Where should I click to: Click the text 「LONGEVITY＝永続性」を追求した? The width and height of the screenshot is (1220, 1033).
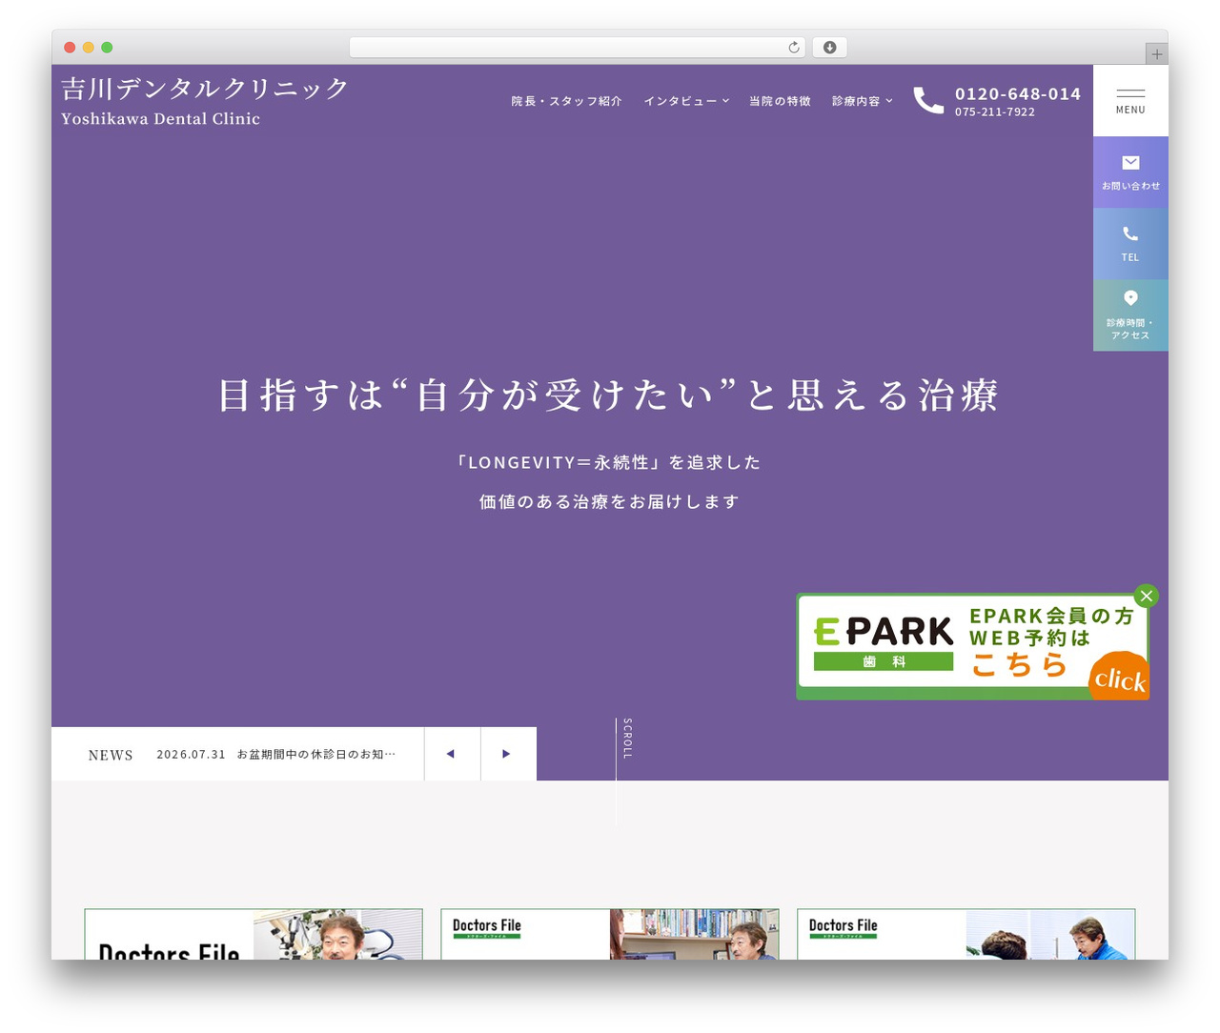pyautogui.click(x=609, y=462)
